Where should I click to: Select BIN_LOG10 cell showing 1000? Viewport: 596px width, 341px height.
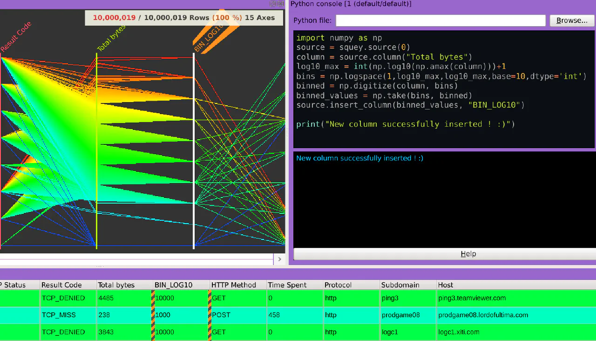point(182,315)
